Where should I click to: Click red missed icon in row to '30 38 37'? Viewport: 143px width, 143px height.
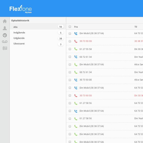pyautogui.click(x=76, y=41)
